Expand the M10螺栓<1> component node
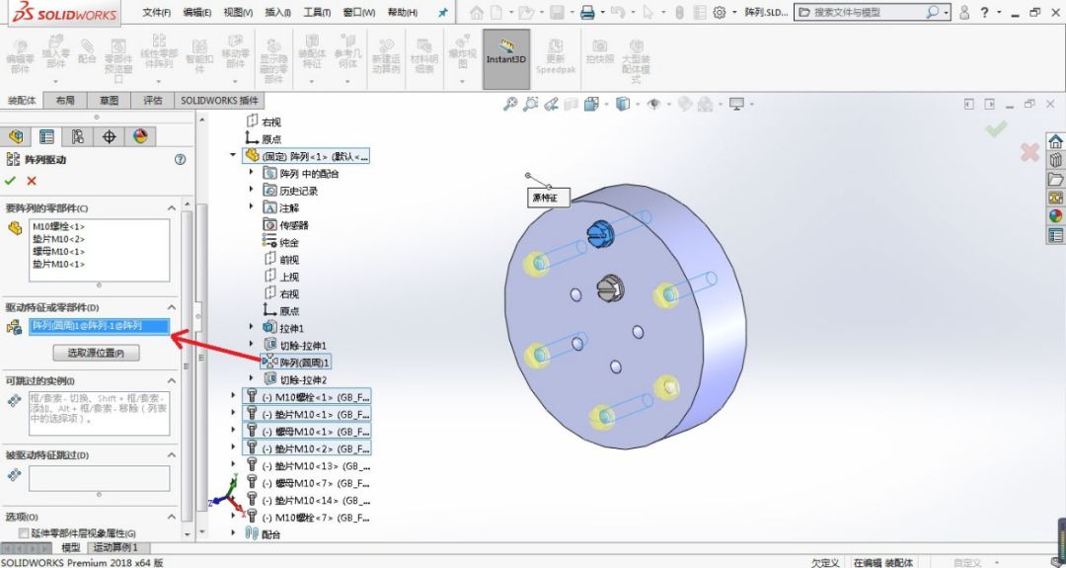Screen dimensions: 1066x568 tap(233, 396)
